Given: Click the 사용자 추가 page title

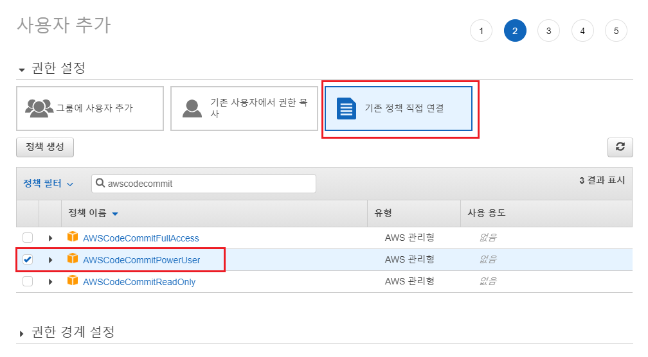Looking at the screenshot, I should point(64,25).
